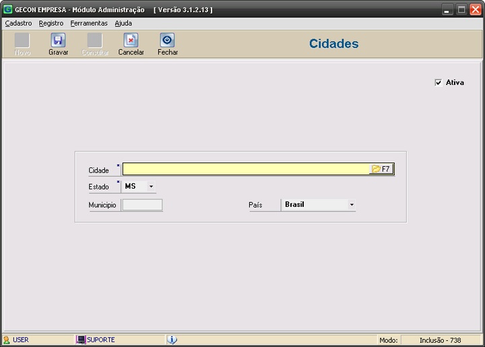Screen dimensions: 485x347
Task: Click the Município input field
Action: coord(142,205)
